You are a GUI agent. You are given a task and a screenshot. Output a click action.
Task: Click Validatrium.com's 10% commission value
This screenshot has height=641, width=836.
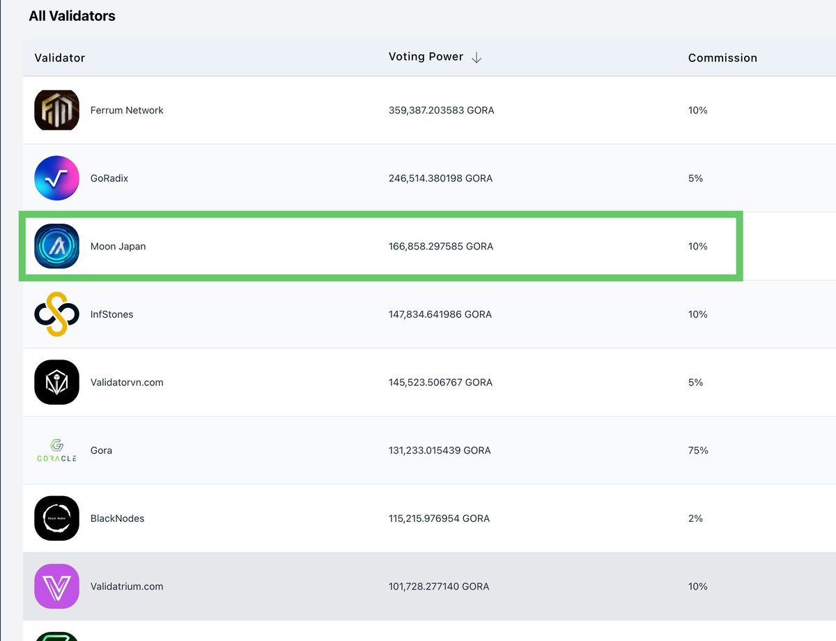(x=698, y=587)
